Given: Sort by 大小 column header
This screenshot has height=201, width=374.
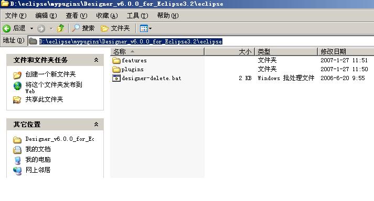Looking at the screenshot, I should pyautogui.click(x=229, y=51).
